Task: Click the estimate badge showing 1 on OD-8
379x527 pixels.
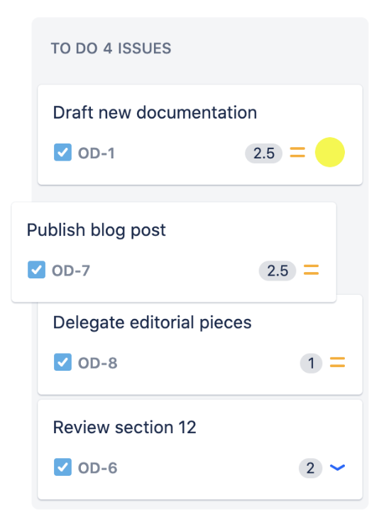Action: [311, 363]
